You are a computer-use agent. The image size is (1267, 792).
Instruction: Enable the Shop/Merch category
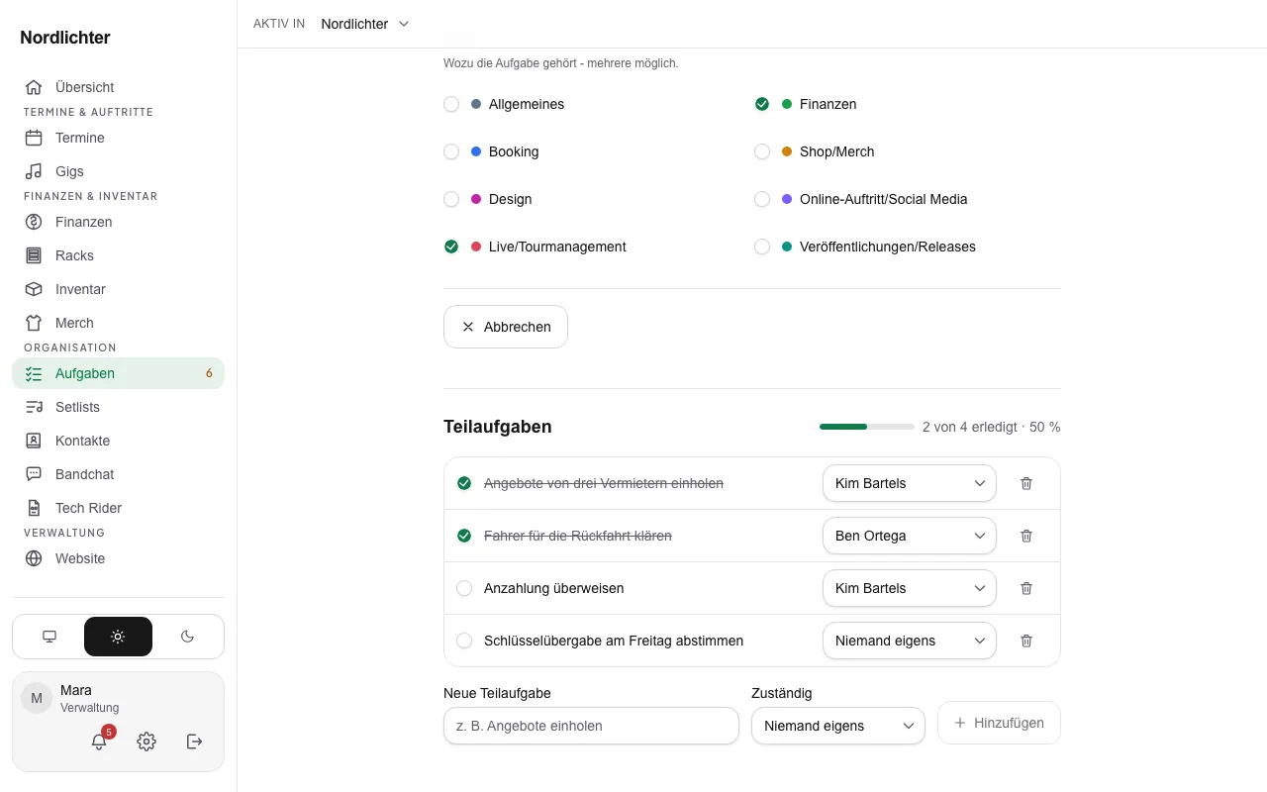click(x=762, y=151)
